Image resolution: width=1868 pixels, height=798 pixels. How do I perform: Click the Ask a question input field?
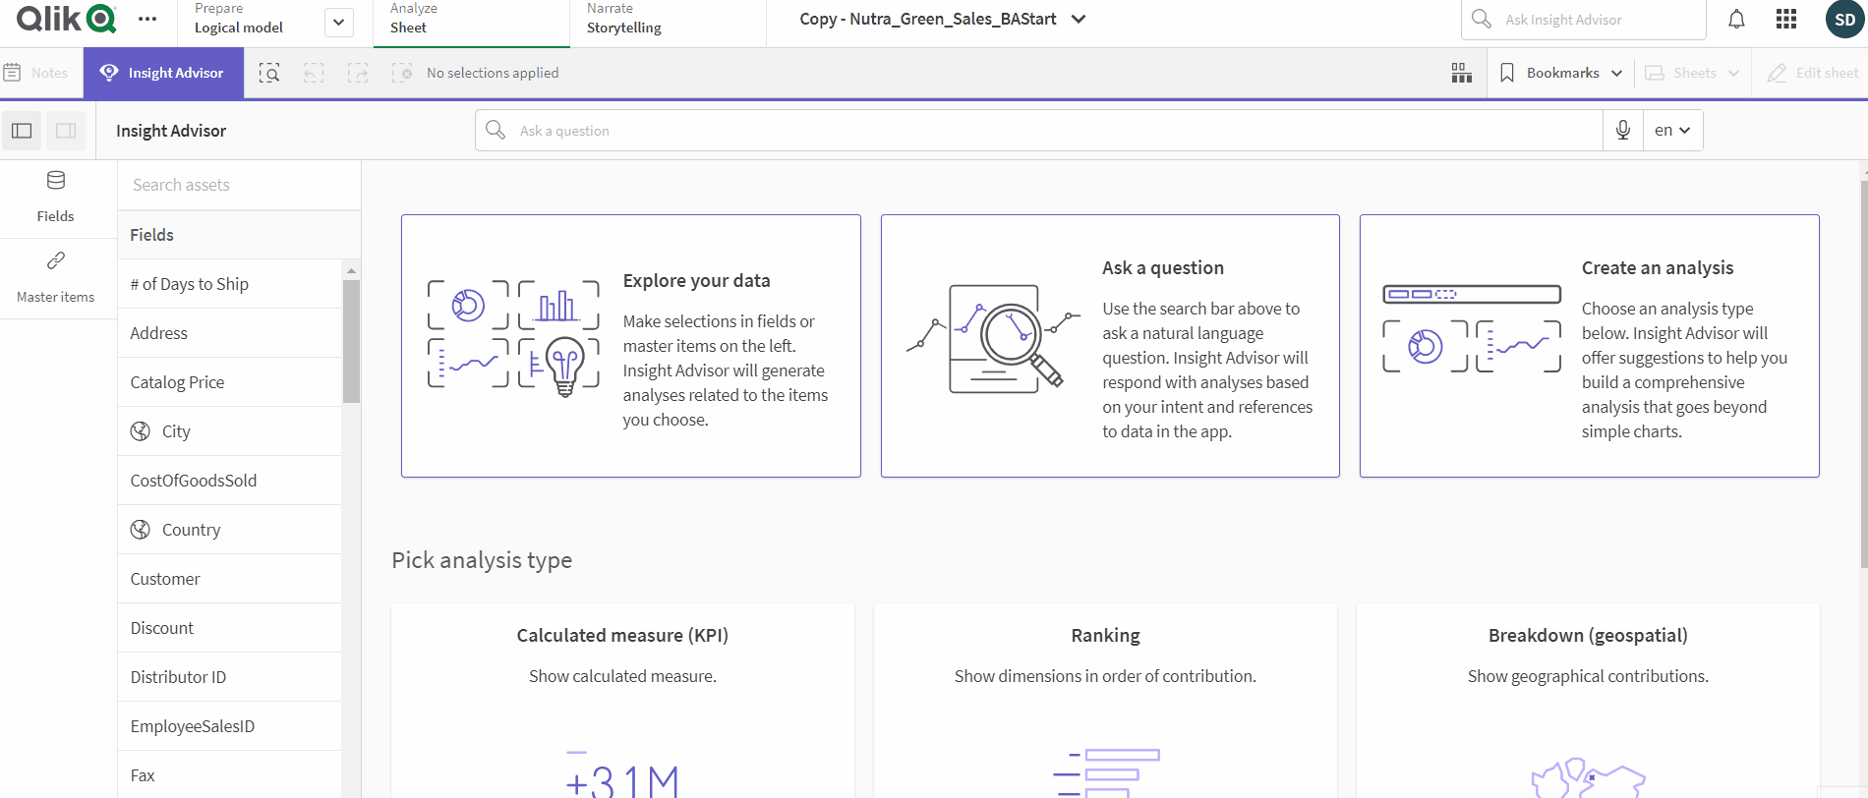click(x=1039, y=130)
